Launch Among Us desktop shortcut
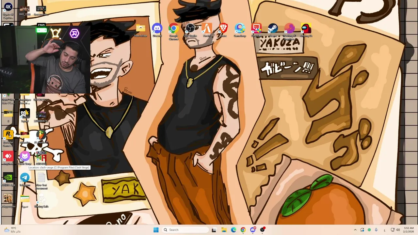The image size is (418, 235). tap(306, 31)
